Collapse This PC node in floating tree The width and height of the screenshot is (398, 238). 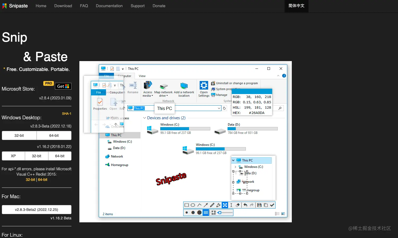[233, 160]
